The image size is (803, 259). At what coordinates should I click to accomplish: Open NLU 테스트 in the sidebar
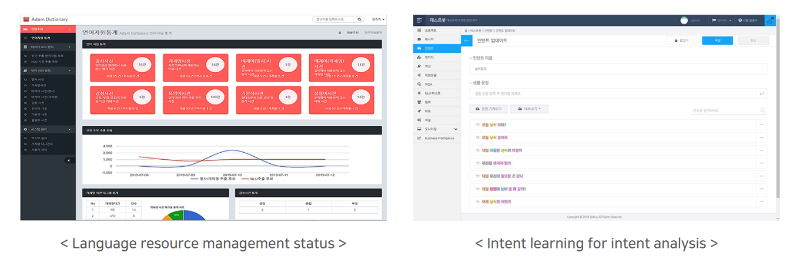click(x=437, y=93)
